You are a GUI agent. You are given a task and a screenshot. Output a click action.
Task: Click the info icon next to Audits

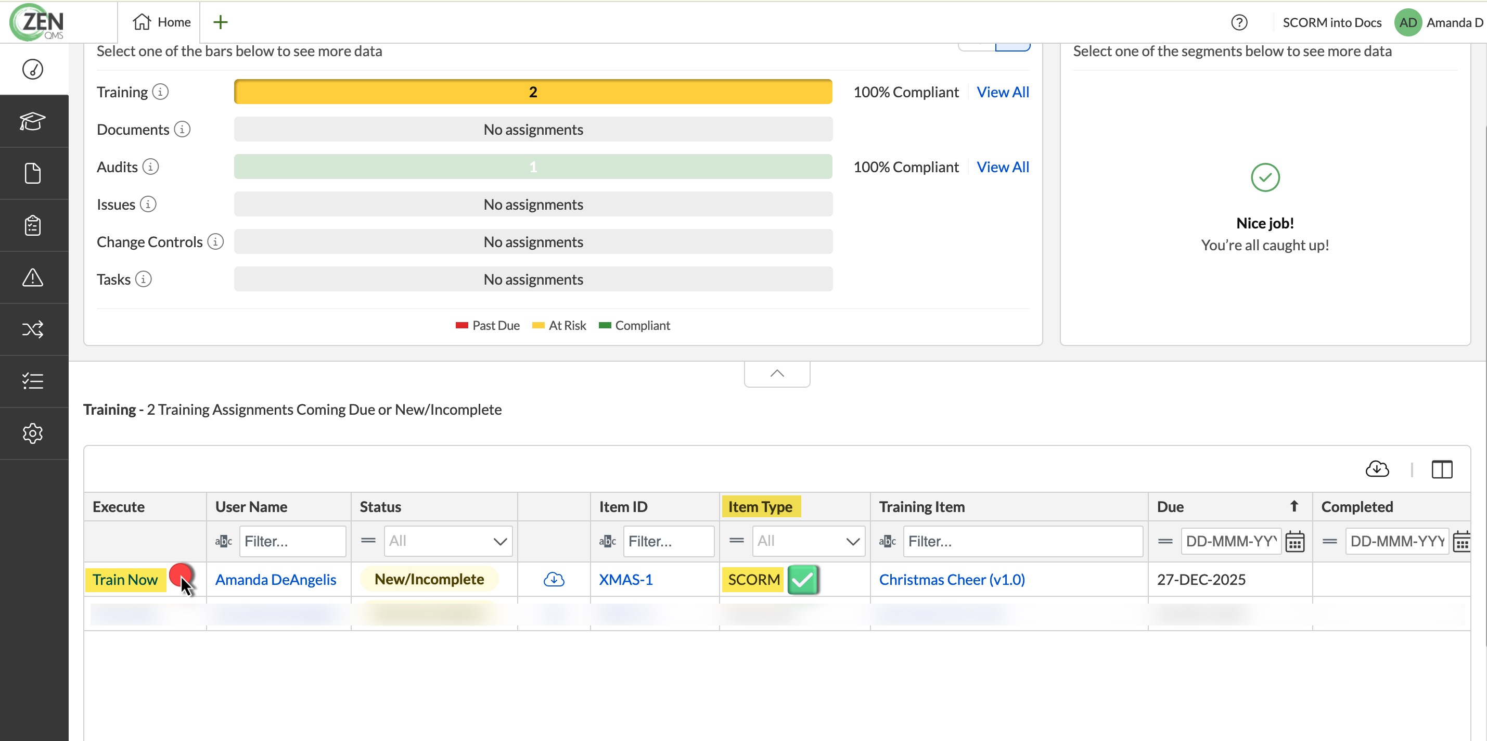[x=151, y=167]
